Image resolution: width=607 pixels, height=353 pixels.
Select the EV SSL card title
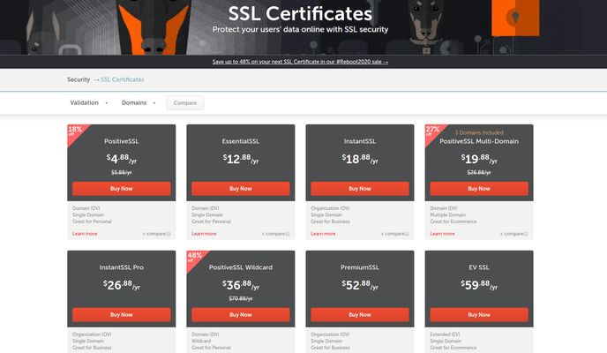click(479, 267)
